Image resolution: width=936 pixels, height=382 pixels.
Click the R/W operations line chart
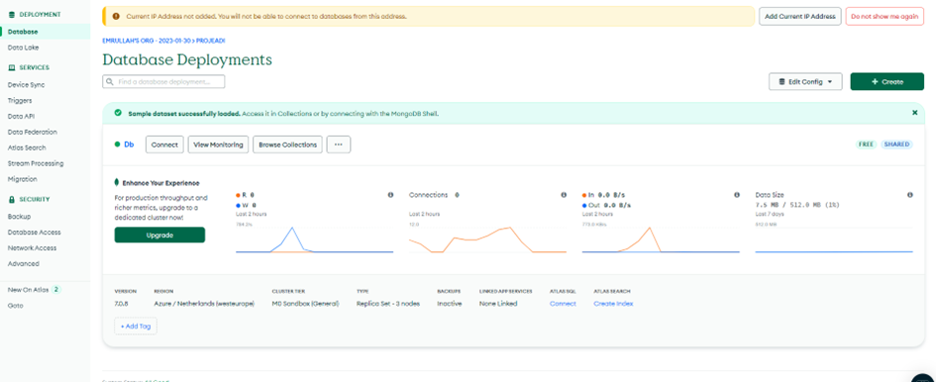[x=315, y=239]
